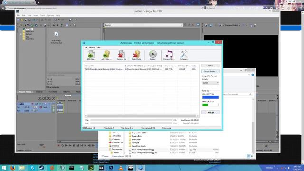Toggle loop playback in Vegas transport
Screen dimensions: 304x171
pos(62,146)
